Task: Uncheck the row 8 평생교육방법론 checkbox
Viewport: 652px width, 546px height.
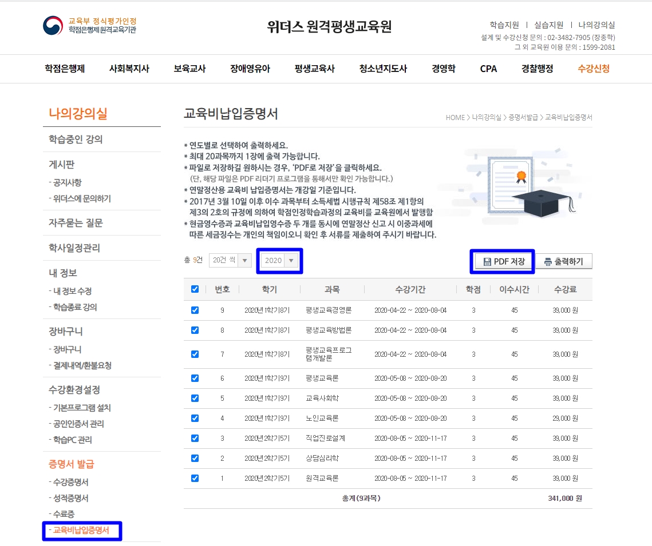Action: pos(195,330)
